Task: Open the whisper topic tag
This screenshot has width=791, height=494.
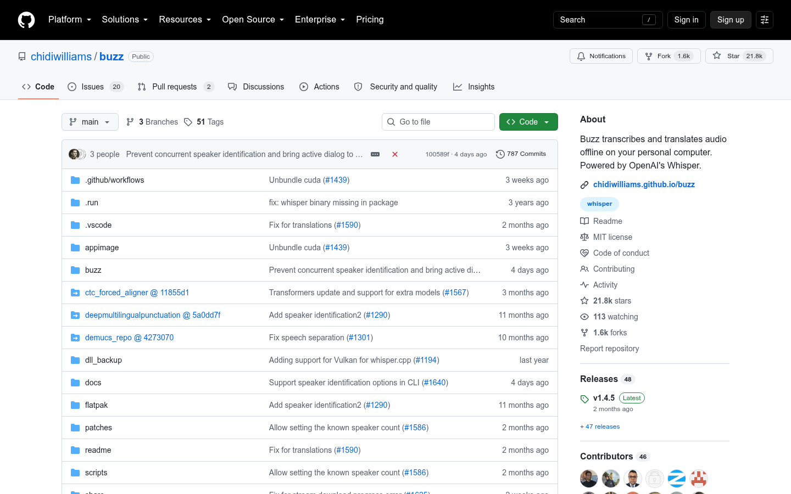Action: coord(599,204)
